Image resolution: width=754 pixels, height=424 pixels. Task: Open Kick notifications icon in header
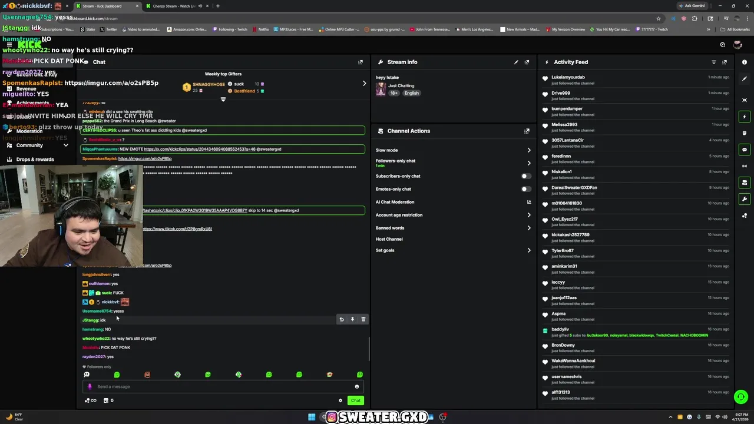[722, 45]
